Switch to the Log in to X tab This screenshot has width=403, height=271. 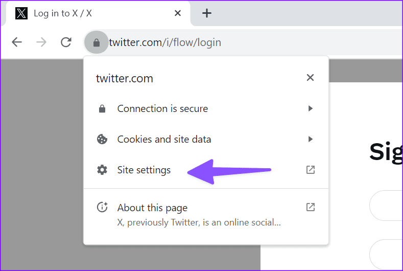[x=63, y=13]
